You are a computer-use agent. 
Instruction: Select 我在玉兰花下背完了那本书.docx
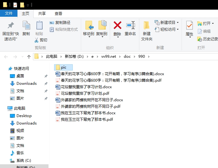pyautogui.click(x=85, y=113)
